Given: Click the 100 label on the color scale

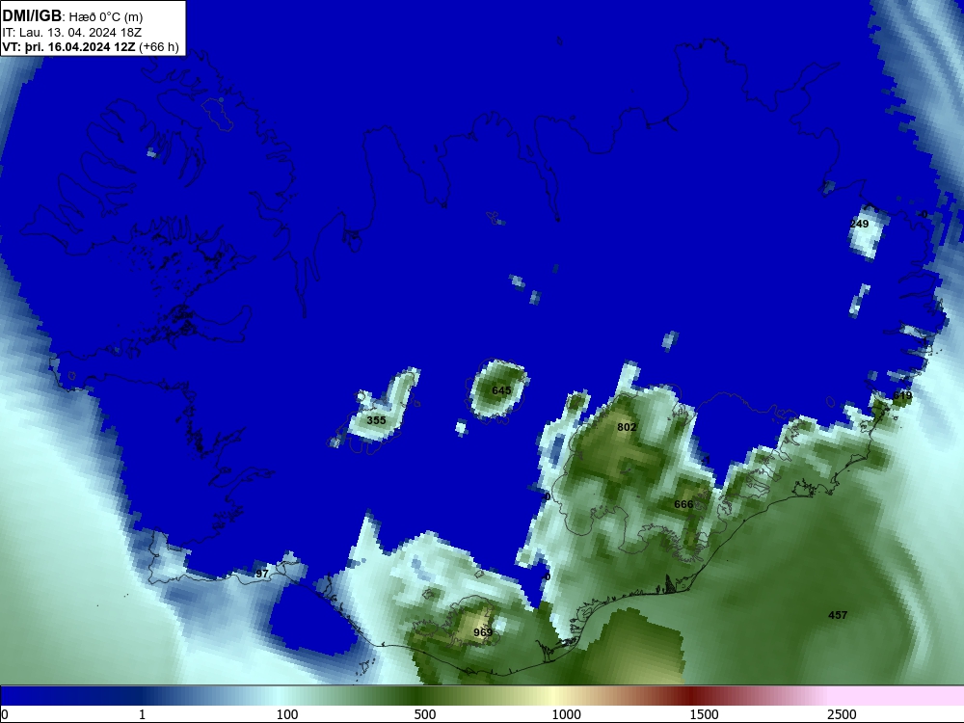Looking at the screenshot, I should [287, 714].
